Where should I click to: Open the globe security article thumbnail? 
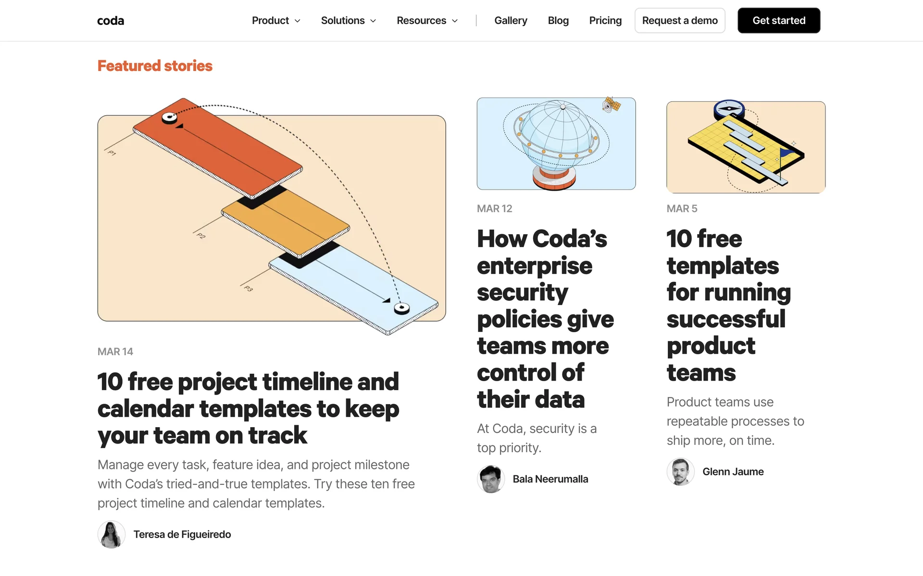[556, 144]
